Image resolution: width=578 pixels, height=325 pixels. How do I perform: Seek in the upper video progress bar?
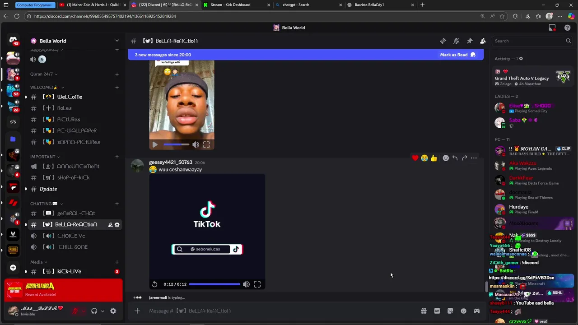[x=176, y=145]
